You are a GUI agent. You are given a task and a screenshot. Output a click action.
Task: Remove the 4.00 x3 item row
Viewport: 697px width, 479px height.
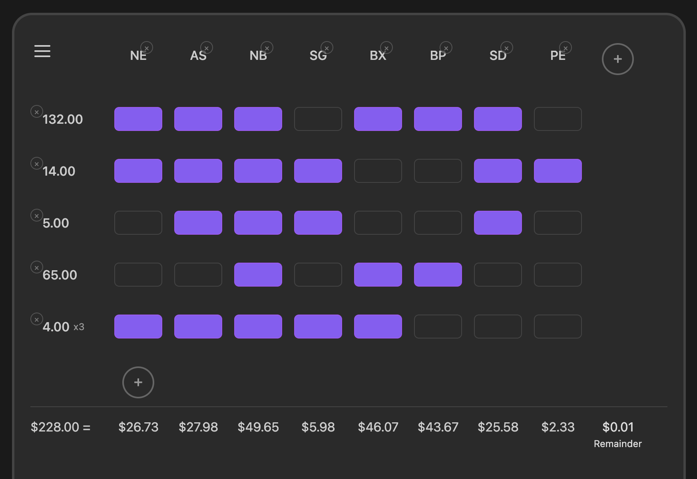coord(37,319)
